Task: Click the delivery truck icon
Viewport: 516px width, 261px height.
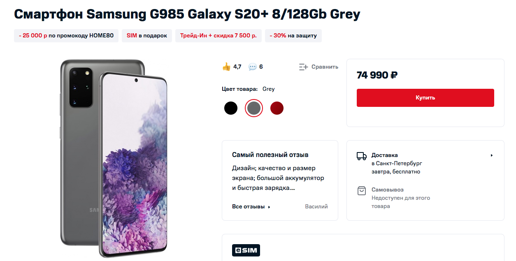Action: pyautogui.click(x=361, y=156)
